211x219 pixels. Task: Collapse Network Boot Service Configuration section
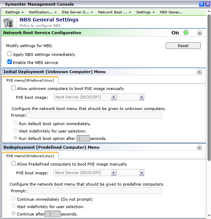[x=199, y=33]
